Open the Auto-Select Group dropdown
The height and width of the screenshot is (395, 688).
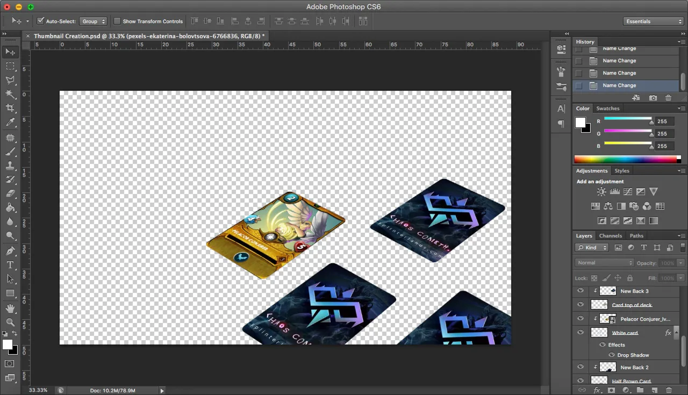tap(94, 21)
